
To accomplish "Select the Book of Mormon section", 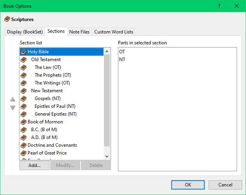I will [61, 122].
